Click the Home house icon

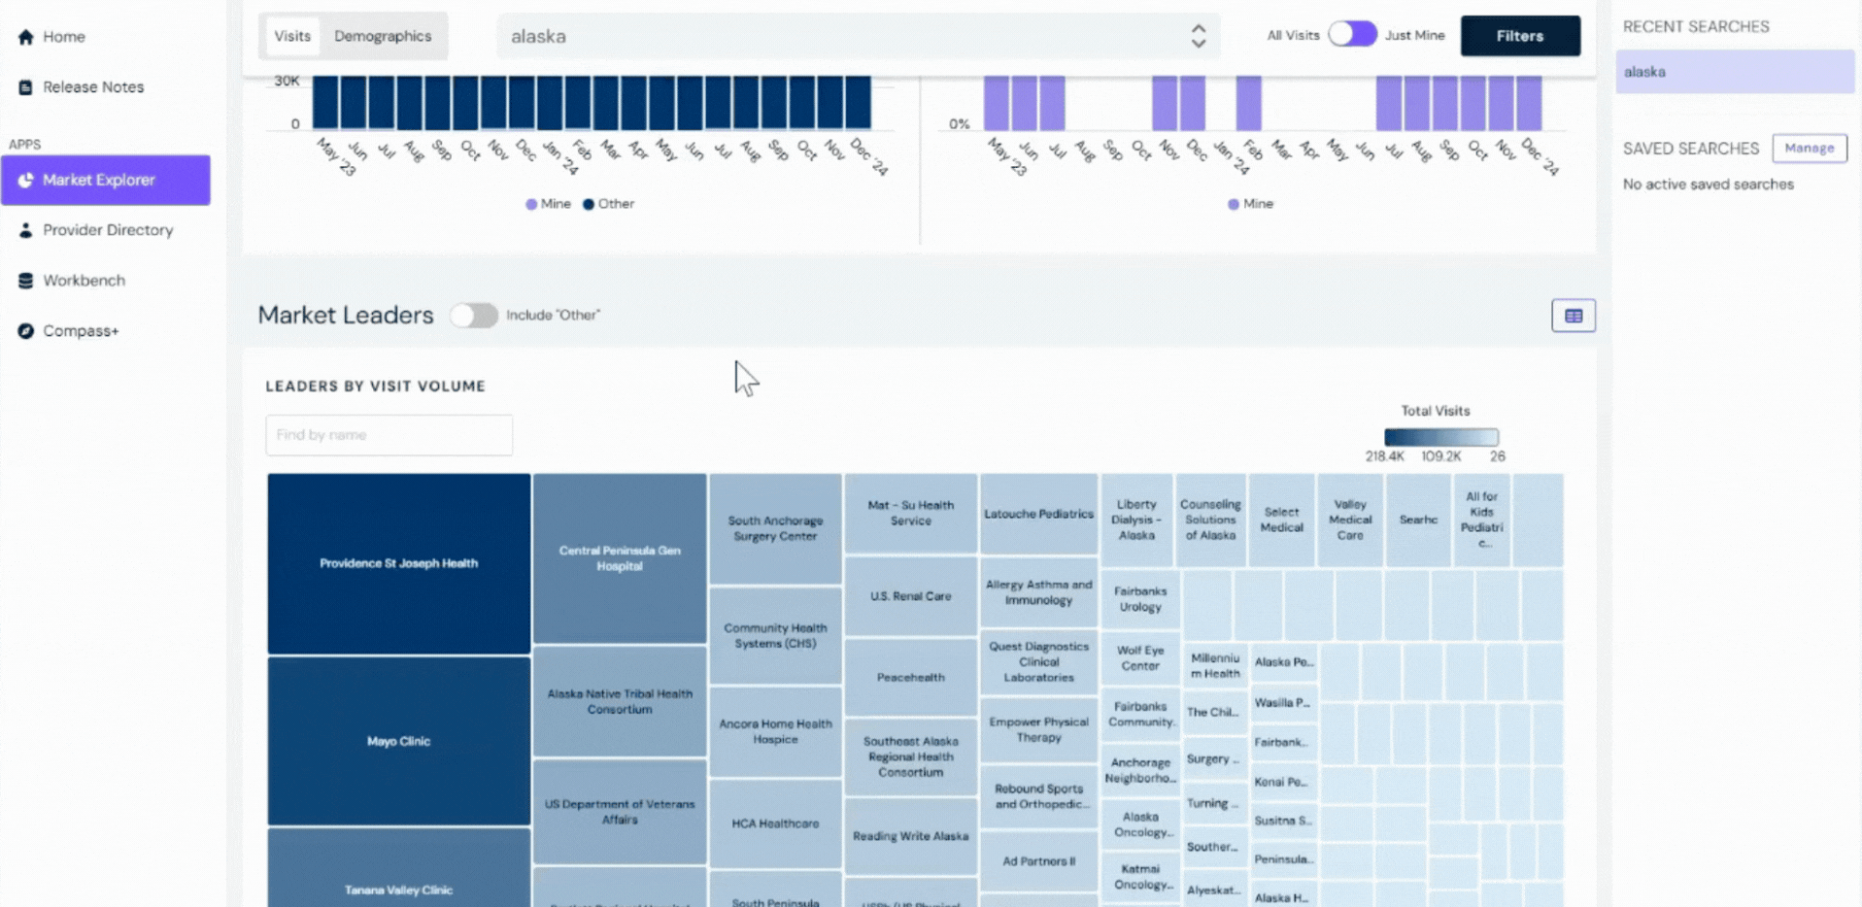[26, 37]
